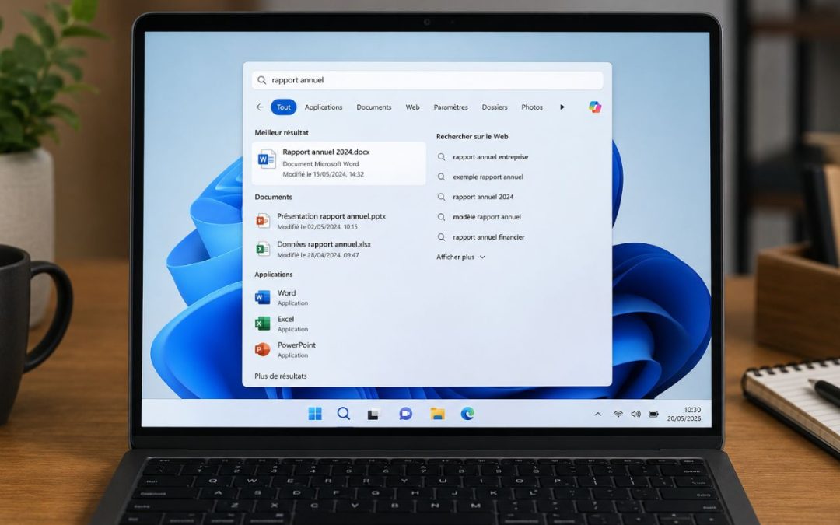
Task: Click the Wi-Fi icon in the system tray
Action: pos(618,414)
